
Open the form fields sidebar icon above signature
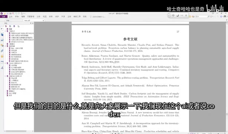point(2,62)
